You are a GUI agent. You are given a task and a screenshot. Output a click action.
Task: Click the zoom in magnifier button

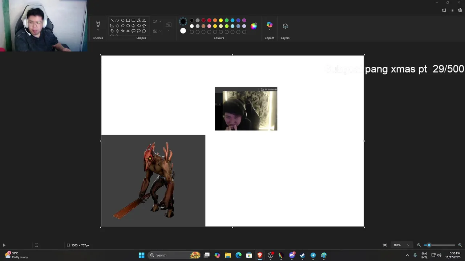[x=460, y=245]
